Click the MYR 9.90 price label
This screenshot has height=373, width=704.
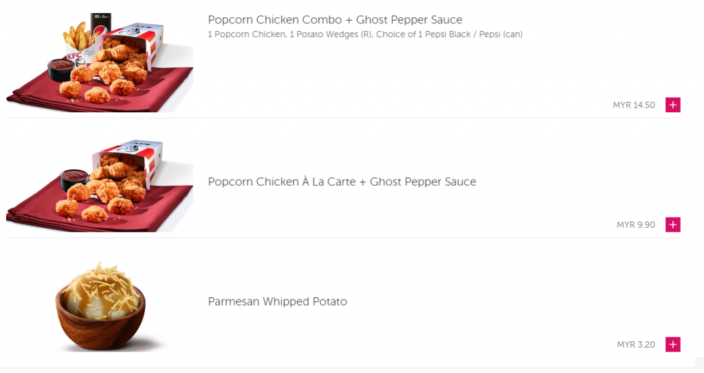(636, 225)
